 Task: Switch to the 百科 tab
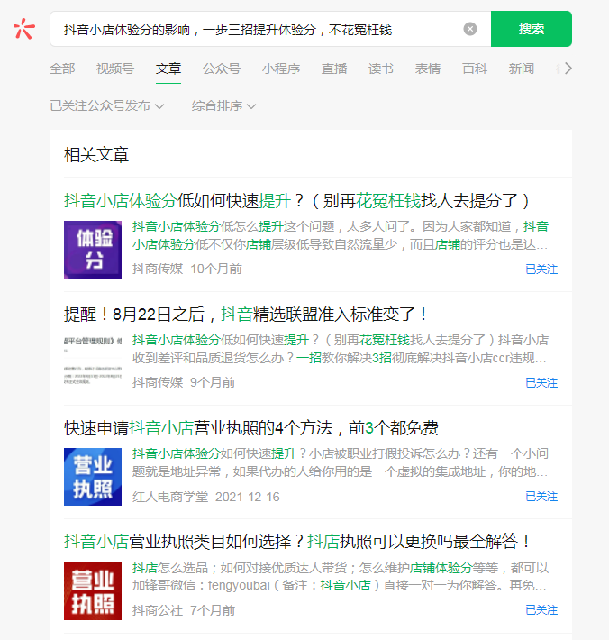(x=475, y=69)
